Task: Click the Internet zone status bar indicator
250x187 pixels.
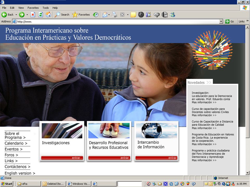Action: click(221, 178)
